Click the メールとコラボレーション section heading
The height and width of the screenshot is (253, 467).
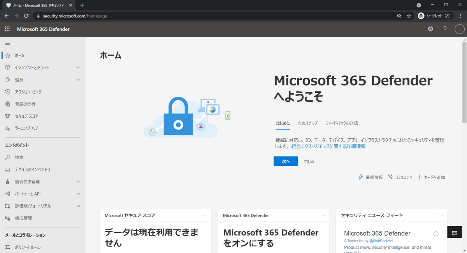25,235
